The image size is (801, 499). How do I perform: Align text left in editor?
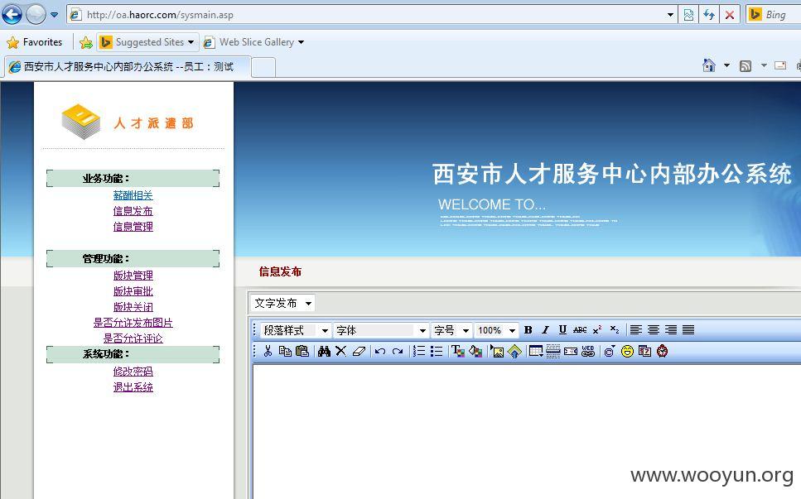click(636, 330)
